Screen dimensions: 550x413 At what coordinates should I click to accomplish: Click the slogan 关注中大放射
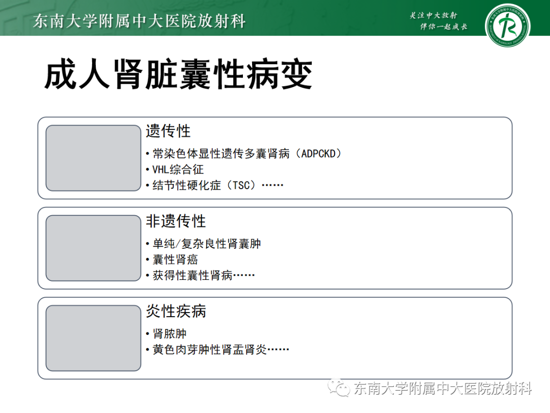tap(433, 15)
